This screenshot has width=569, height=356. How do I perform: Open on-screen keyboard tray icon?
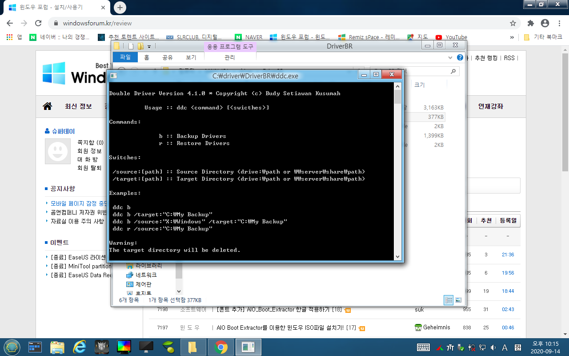coord(423,347)
